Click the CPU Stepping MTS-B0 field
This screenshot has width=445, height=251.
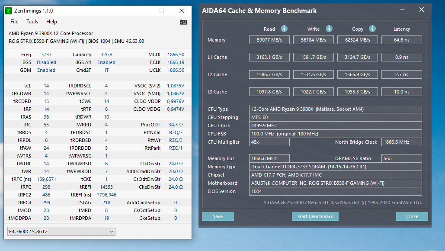click(336, 117)
